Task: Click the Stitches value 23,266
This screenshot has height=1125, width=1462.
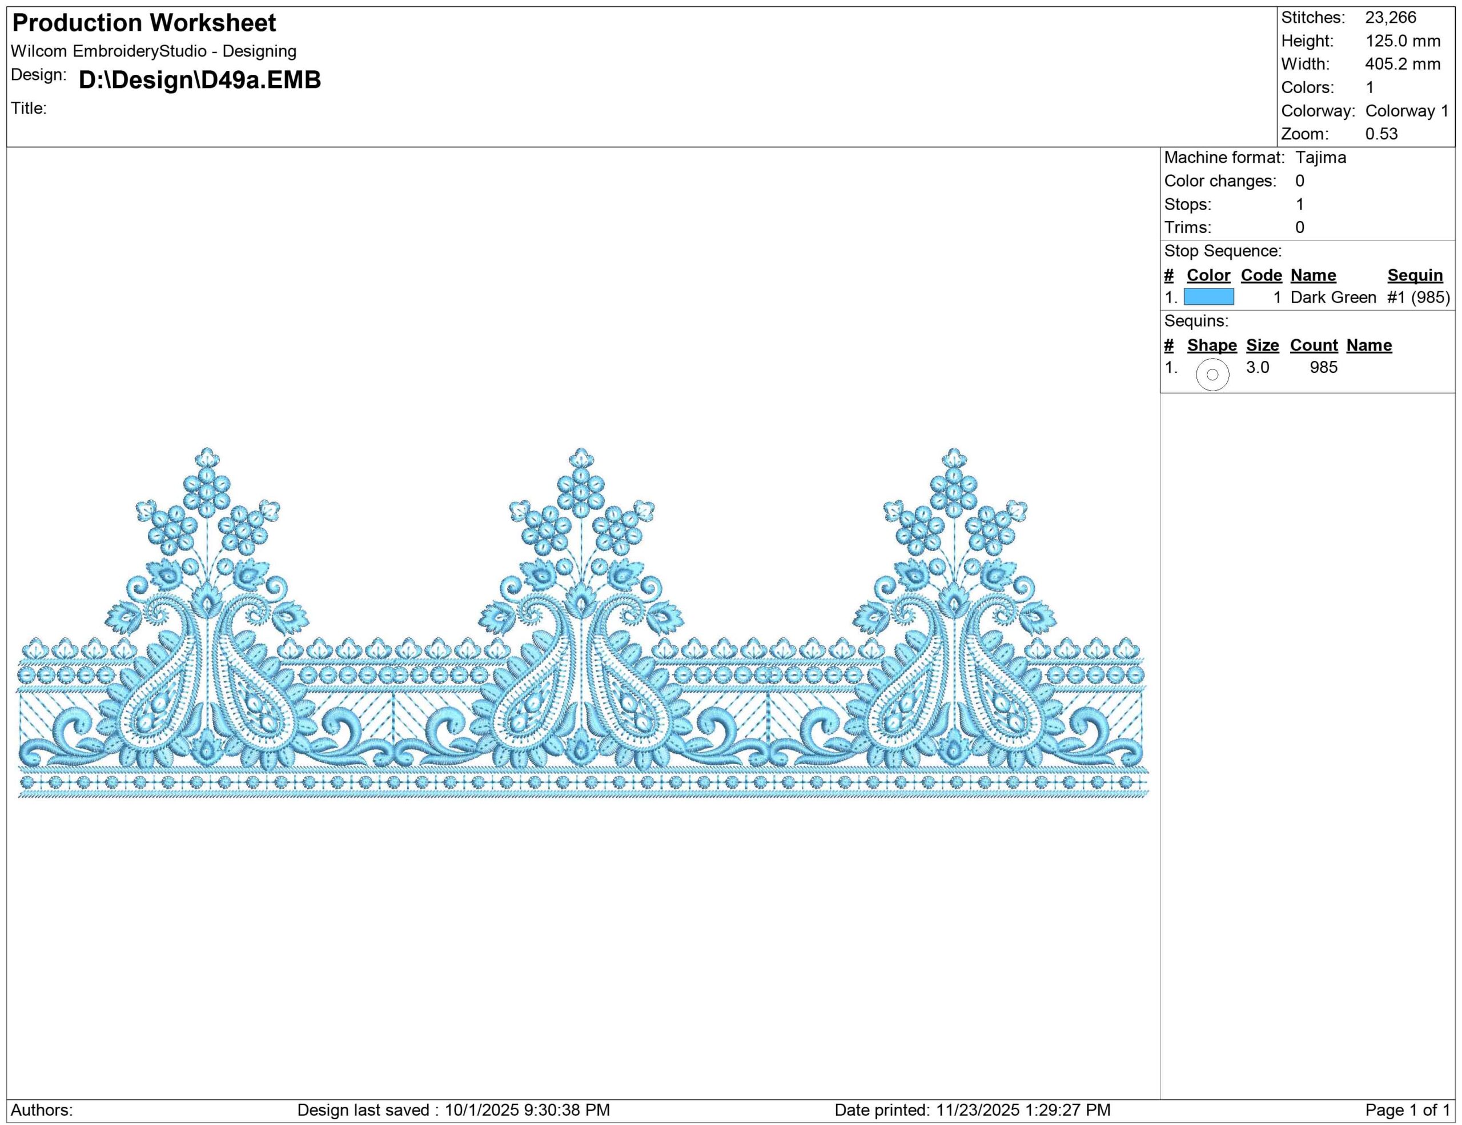Action: click(x=1391, y=18)
